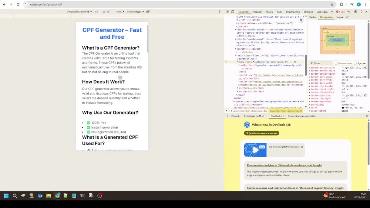Click the issues counter badge
This screenshot has height=208, width=370.
(348, 11)
